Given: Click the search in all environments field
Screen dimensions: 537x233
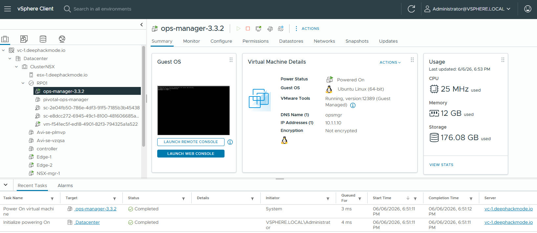Looking at the screenshot, I should tap(102, 9).
